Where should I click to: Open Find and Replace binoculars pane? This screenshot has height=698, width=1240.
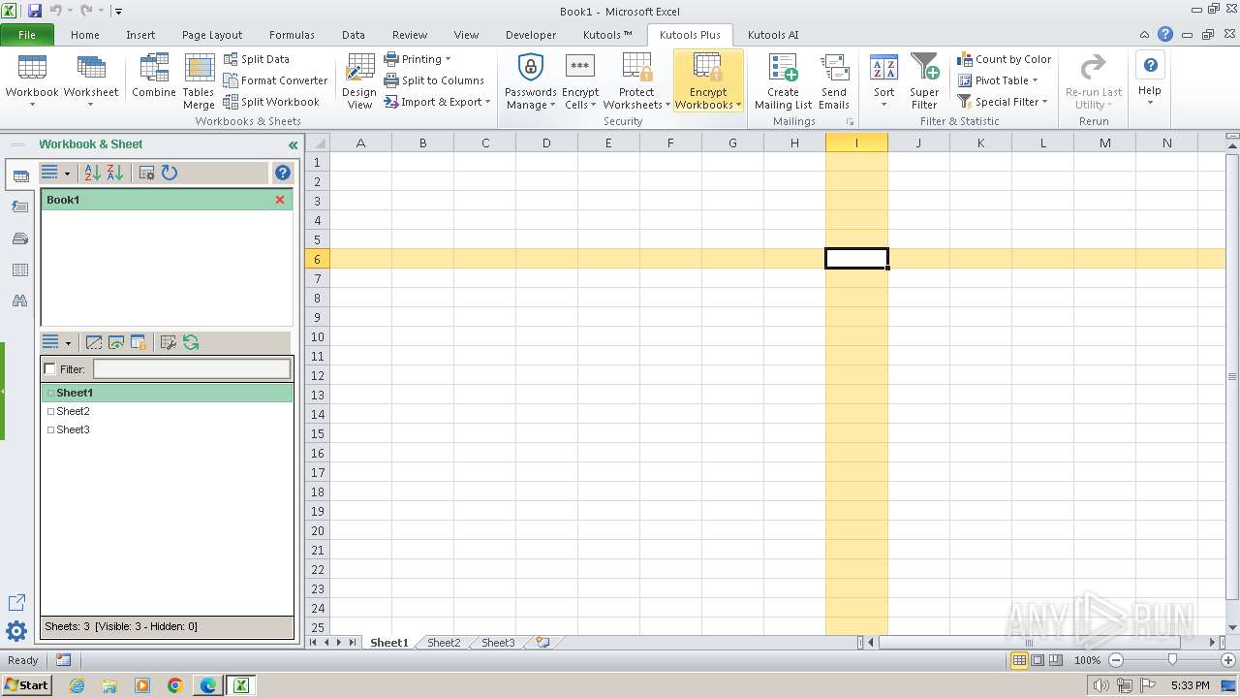19,301
